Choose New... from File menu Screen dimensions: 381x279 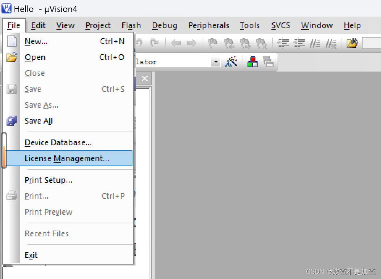(69, 41)
